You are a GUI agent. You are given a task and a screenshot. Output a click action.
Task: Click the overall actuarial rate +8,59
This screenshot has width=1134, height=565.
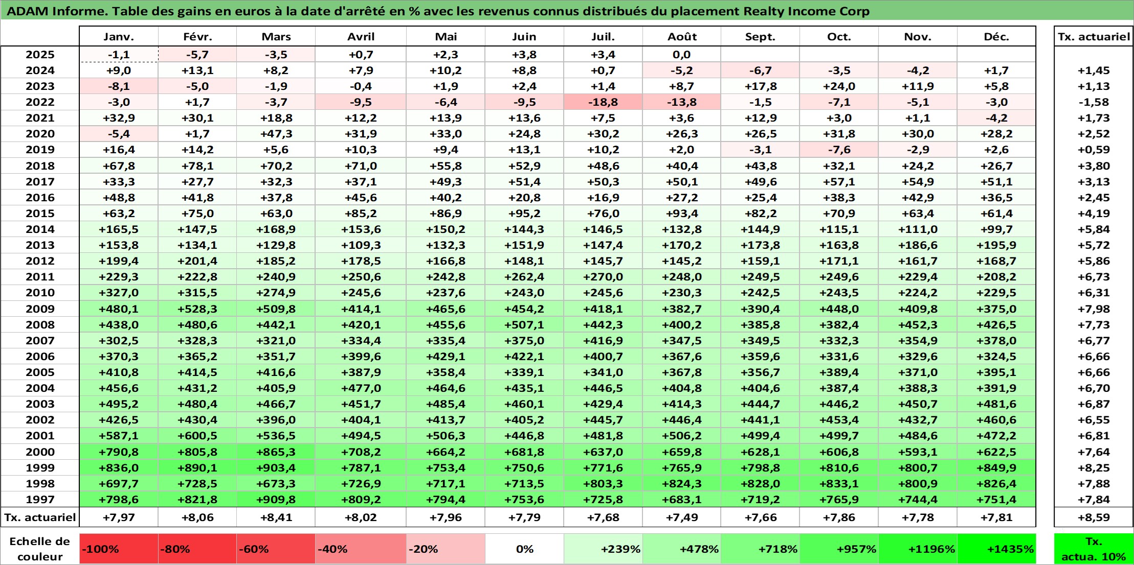click(1094, 517)
